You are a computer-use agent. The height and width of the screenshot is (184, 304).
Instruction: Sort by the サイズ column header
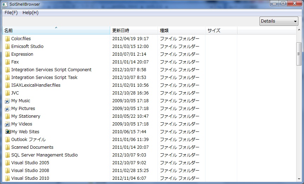(x=221, y=30)
